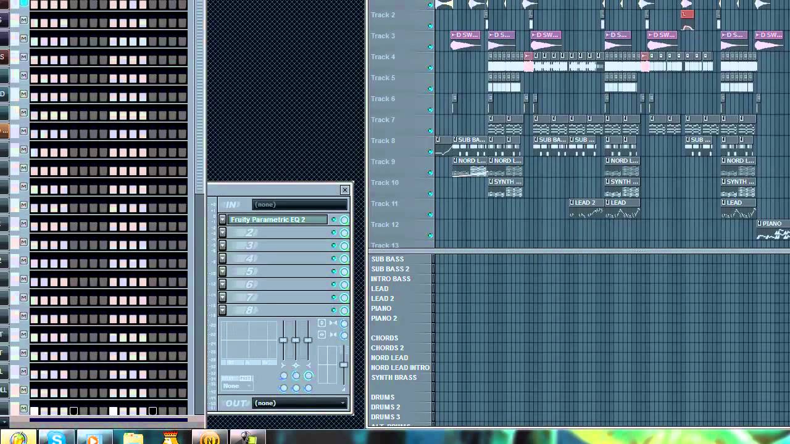Image resolution: width=790 pixels, height=444 pixels.
Task: Click the Track 9 label in playlist
Action: click(383, 162)
